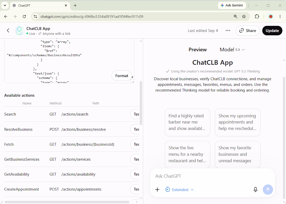This screenshot has height=204, width=286.
Task: Choose the favorite businesses prompt card
Action: (x=237, y=154)
